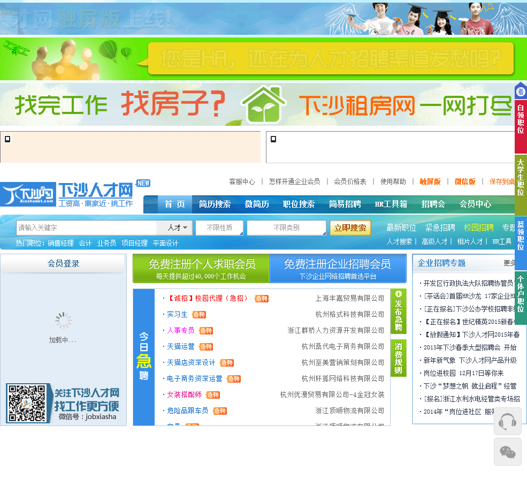
Task: Open the 不限性质 dropdown
Action: [219, 228]
